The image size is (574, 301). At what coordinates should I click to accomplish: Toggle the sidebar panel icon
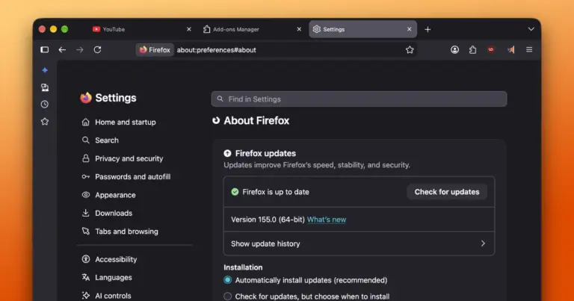pos(45,50)
